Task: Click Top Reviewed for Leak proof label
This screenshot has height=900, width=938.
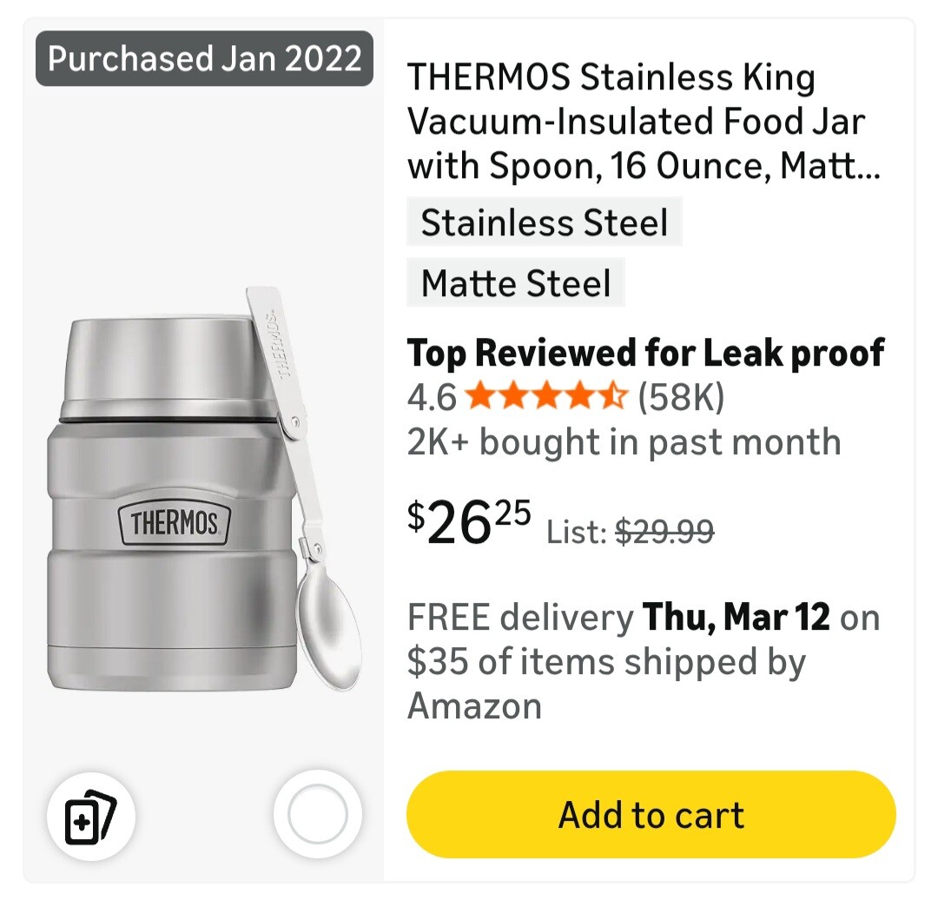Action: 645,353
